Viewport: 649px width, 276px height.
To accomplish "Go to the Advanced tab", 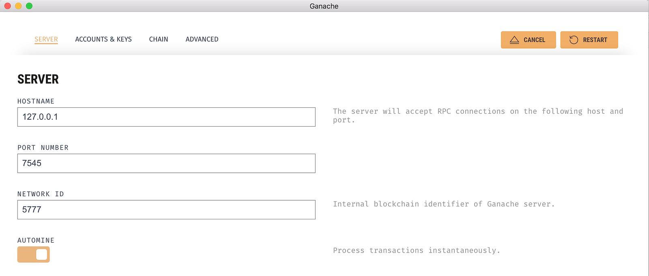I will tap(202, 39).
